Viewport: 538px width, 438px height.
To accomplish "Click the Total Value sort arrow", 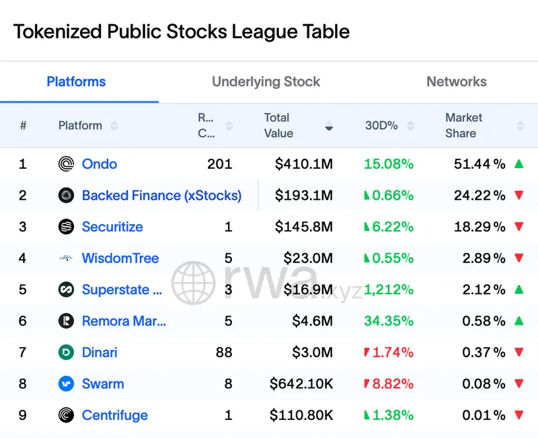I will click(x=329, y=126).
